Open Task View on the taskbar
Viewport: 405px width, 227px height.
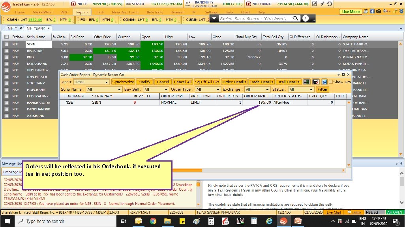pos(124,221)
